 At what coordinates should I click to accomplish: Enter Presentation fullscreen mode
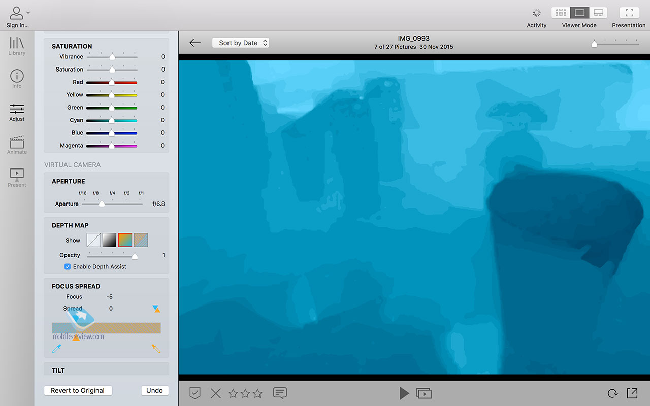tap(629, 13)
